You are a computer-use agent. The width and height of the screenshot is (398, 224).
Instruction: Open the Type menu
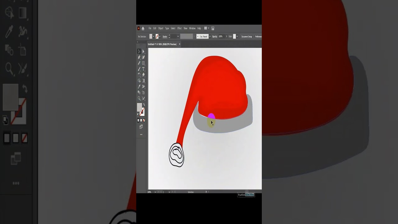click(167, 28)
